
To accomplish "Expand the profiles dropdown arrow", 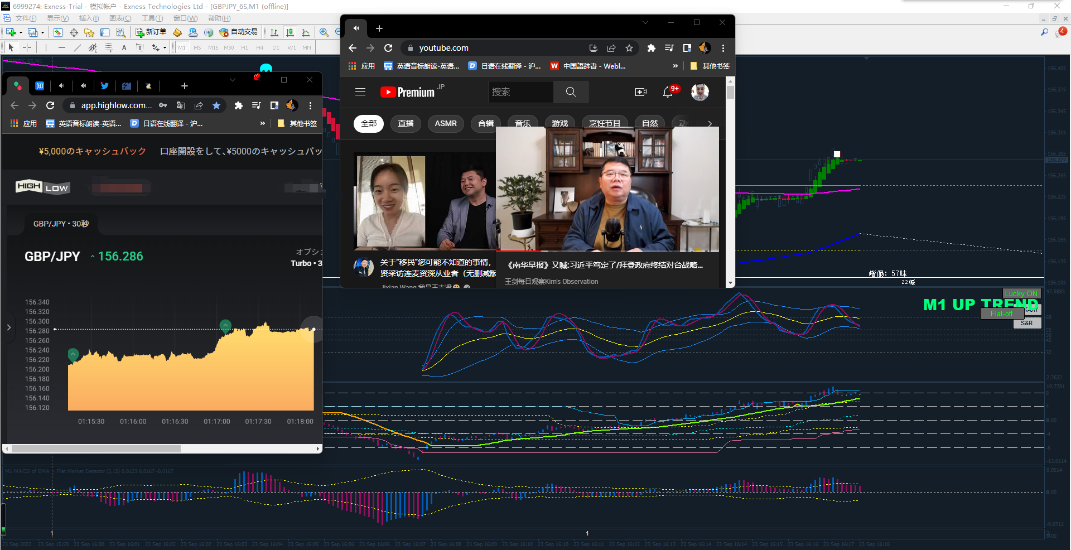I will coord(42,32).
